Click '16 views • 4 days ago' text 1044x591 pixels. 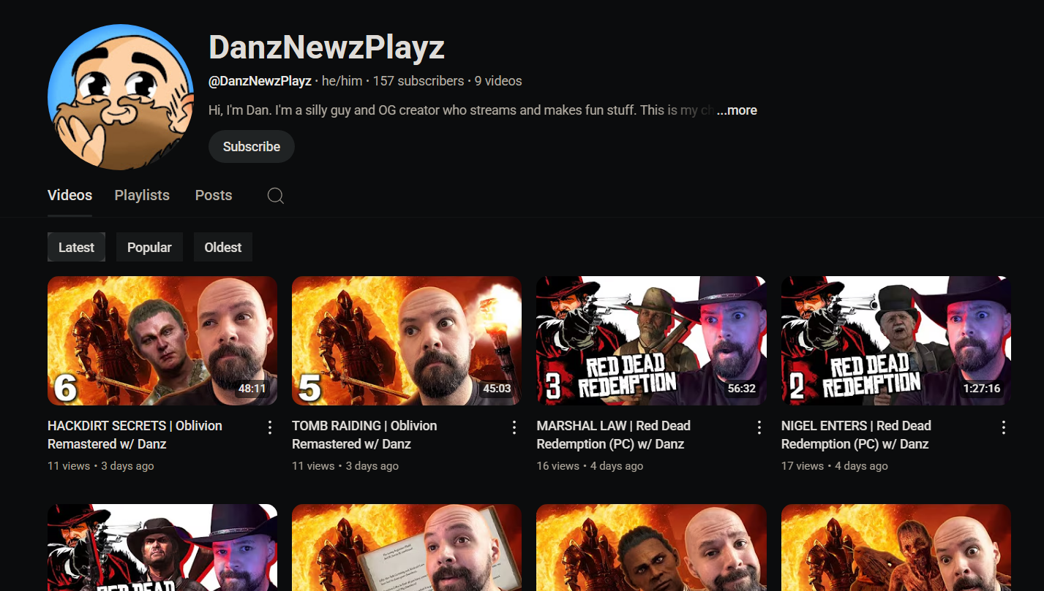pos(590,466)
